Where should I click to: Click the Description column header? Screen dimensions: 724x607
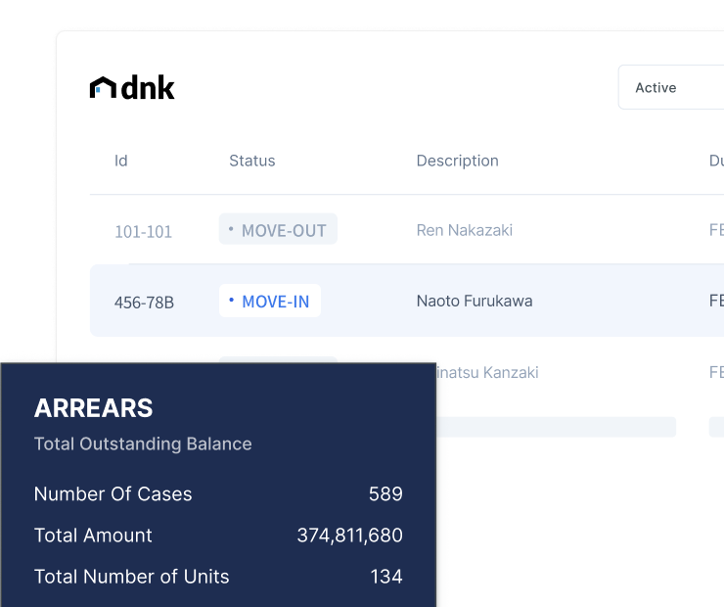tap(457, 161)
